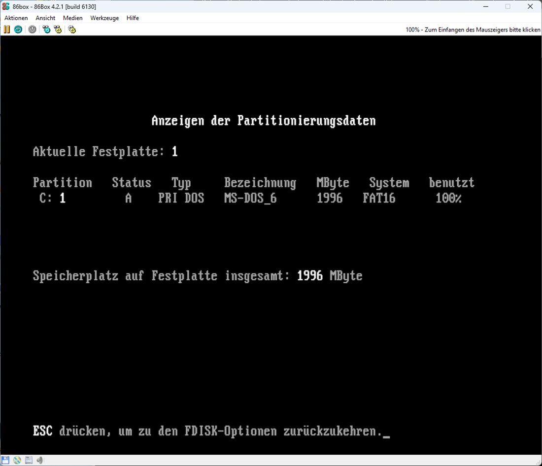Image resolution: width=542 pixels, height=466 pixels.
Task: Send Ctrl+Alt+Esc using the first yellow icon
Action: (58, 30)
